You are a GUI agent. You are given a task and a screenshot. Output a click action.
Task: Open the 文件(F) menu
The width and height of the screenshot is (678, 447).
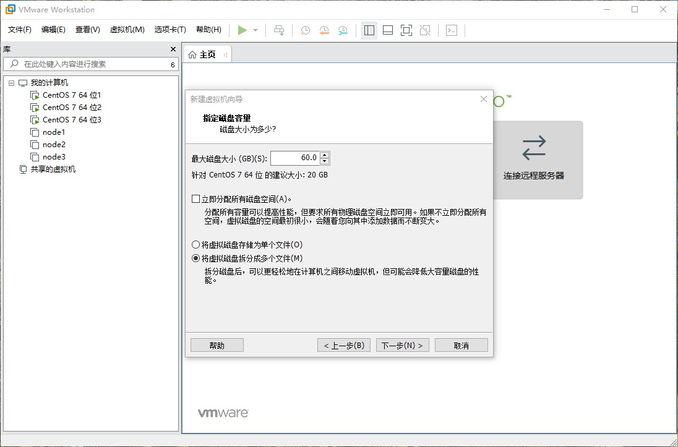[20, 30]
